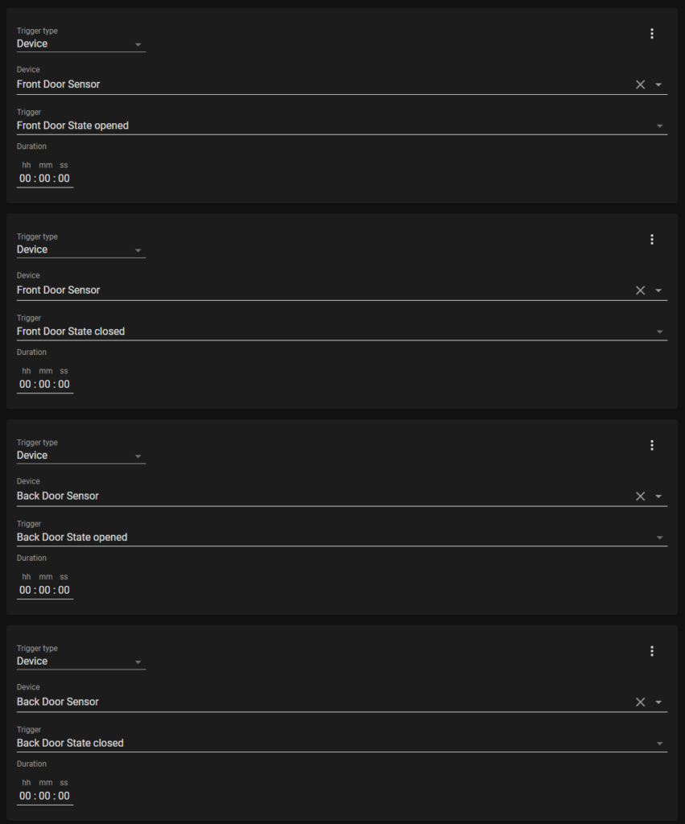Clear Back Door Sensor device in third trigger
This screenshot has height=824, width=685.
(640, 496)
